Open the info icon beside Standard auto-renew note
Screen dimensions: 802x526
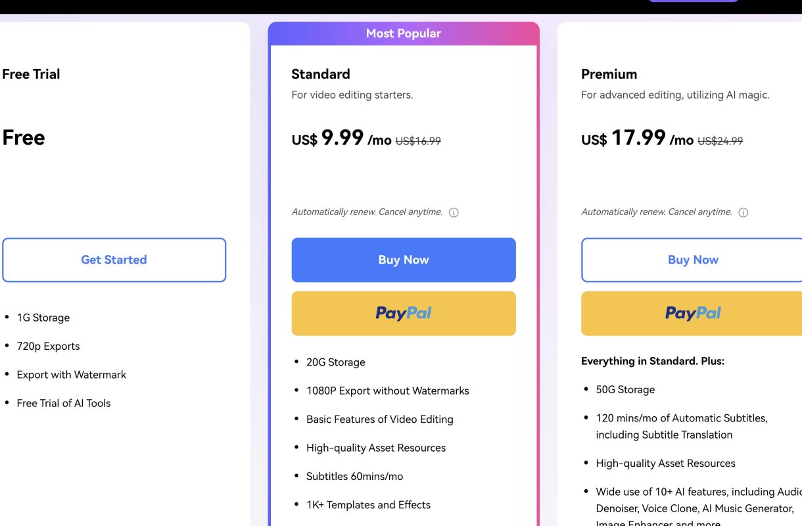[x=454, y=212]
